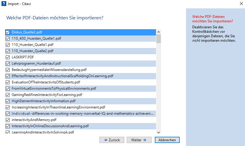Select BedeutugHypermedialerWissensdarstellung.pdf file name

point(49,70)
